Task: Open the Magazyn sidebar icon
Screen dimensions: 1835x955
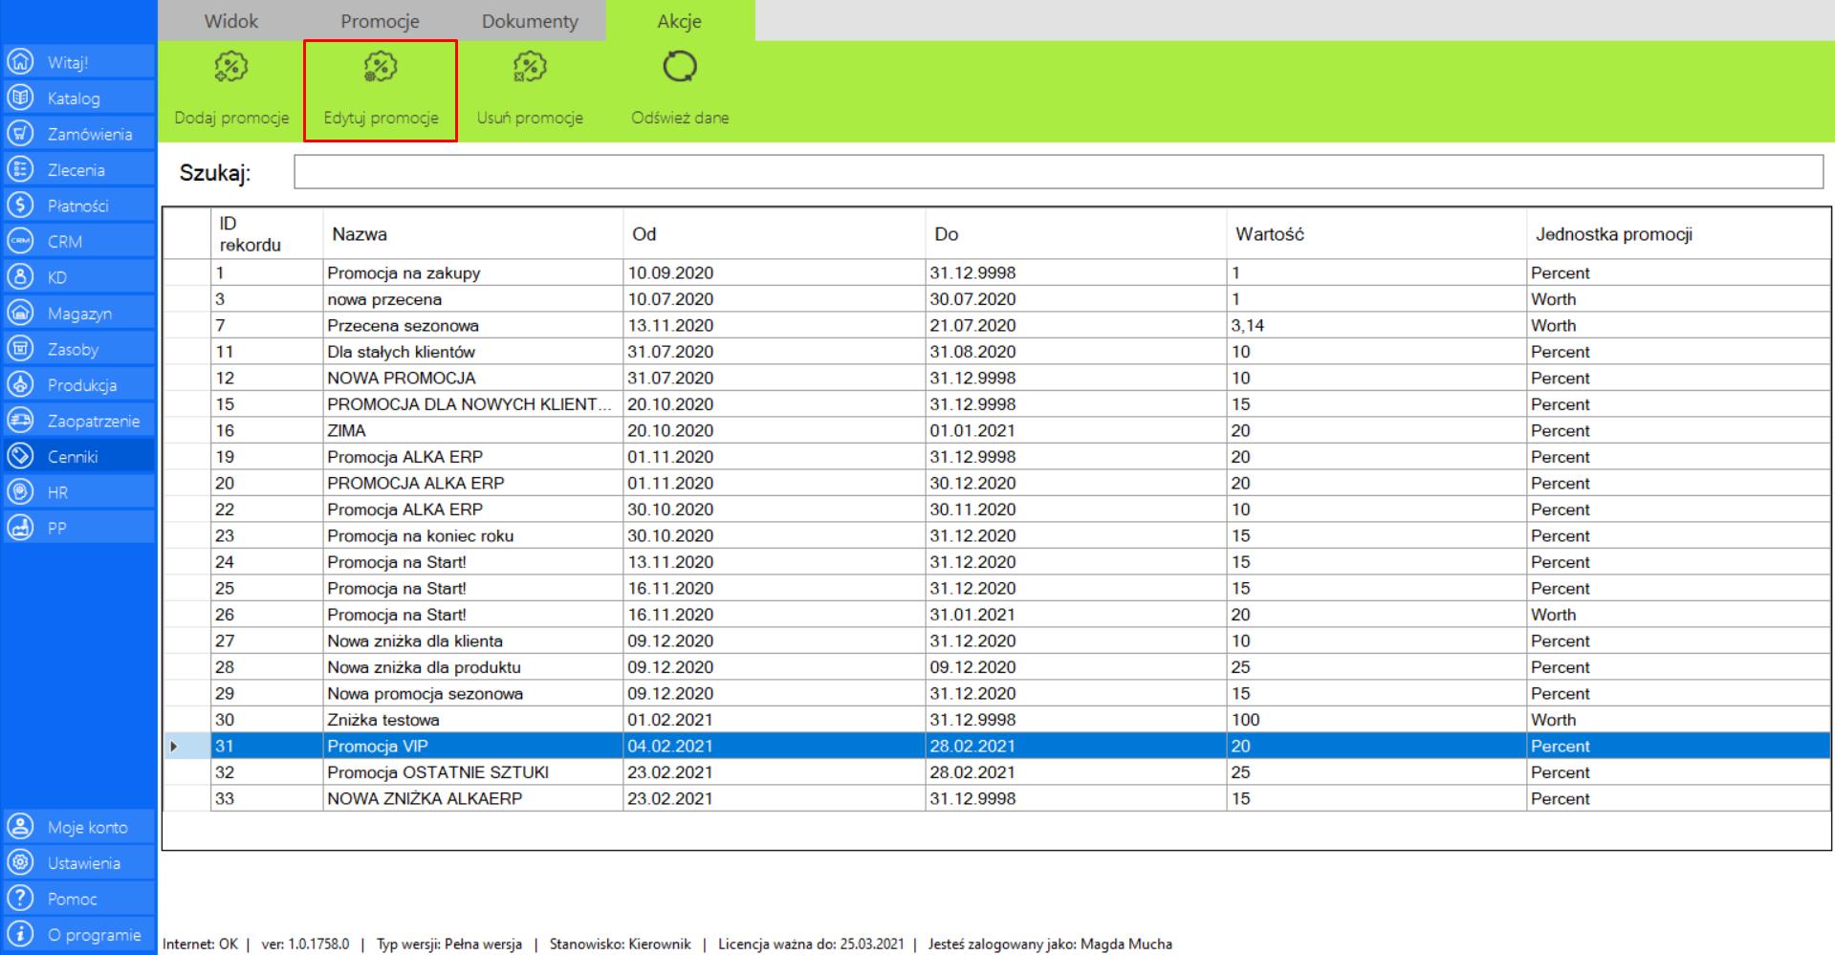Action: (20, 313)
